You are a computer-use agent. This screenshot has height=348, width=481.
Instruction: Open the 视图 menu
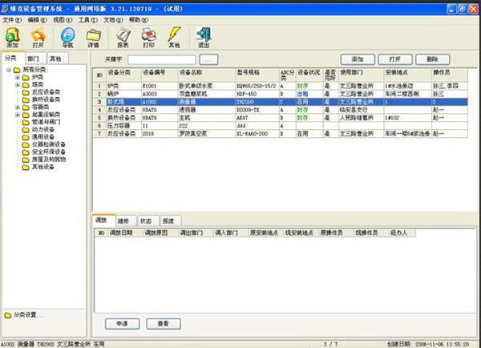(x=63, y=20)
